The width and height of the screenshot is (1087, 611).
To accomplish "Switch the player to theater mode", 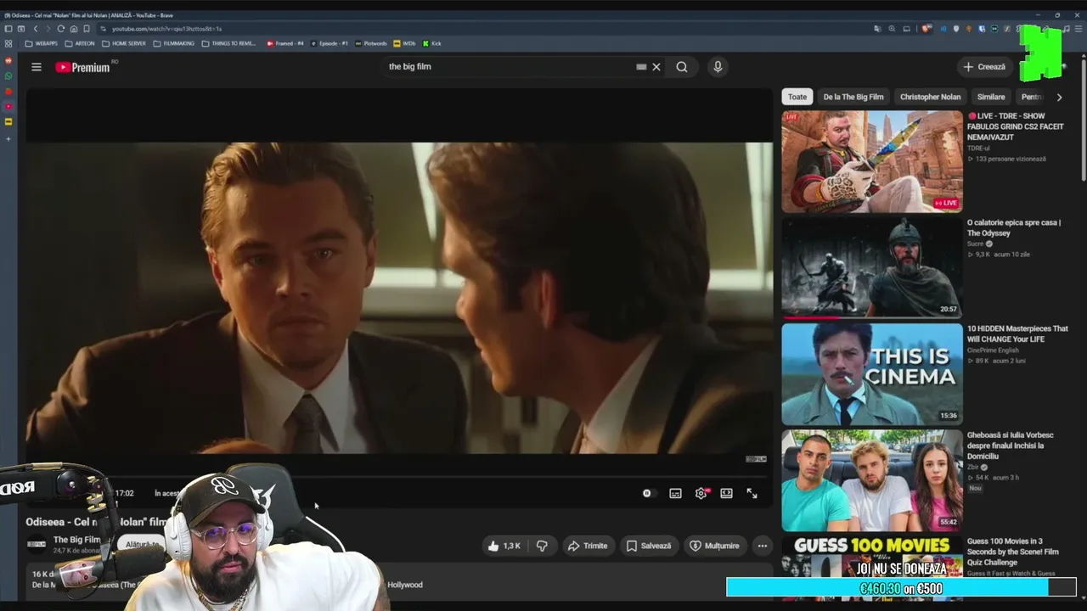I will tap(726, 493).
